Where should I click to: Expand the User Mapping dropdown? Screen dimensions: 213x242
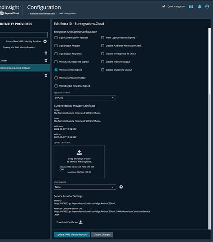(x=85, y=187)
